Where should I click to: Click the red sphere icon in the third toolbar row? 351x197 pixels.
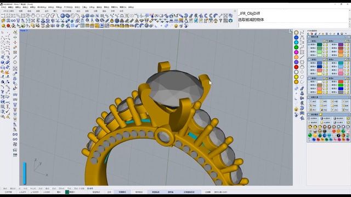8,26
